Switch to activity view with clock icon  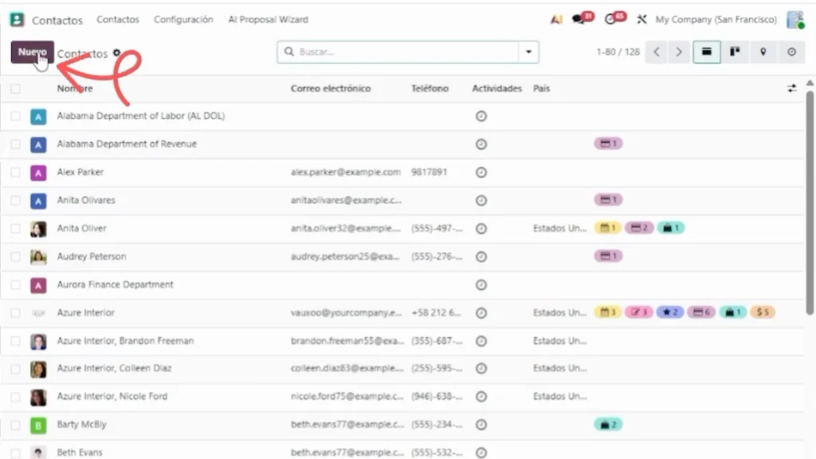[791, 52]
